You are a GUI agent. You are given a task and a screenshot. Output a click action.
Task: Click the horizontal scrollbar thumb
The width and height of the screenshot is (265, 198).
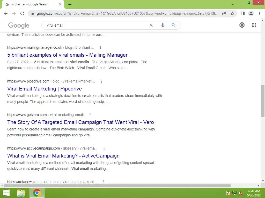coord(117,185)
